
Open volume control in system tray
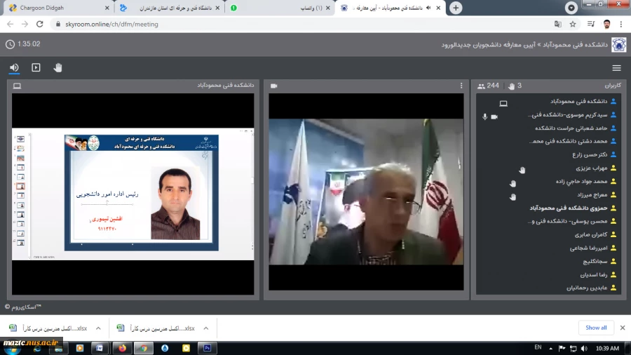(584, 348)
